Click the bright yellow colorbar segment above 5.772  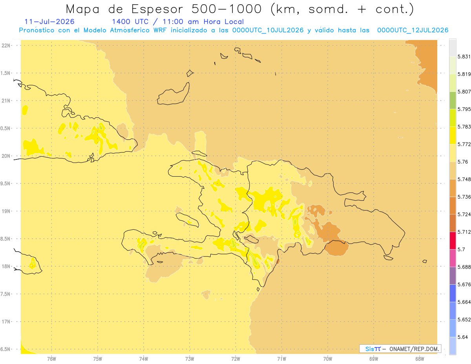453,135
